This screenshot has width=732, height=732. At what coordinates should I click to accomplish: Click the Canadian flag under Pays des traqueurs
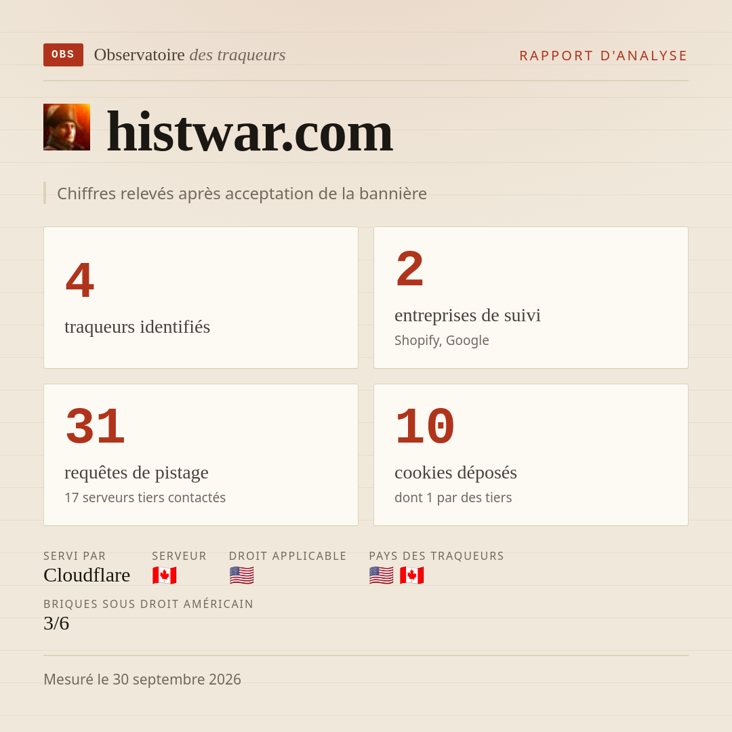point(412,575)
